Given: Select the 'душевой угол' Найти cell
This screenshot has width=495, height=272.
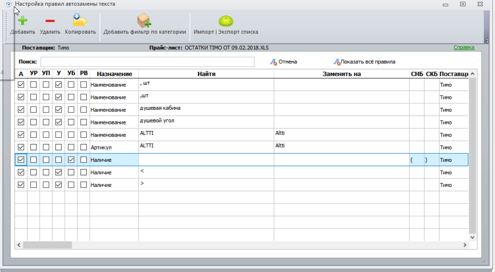Looking at the screenshot, I should click(x=206, y=122).
